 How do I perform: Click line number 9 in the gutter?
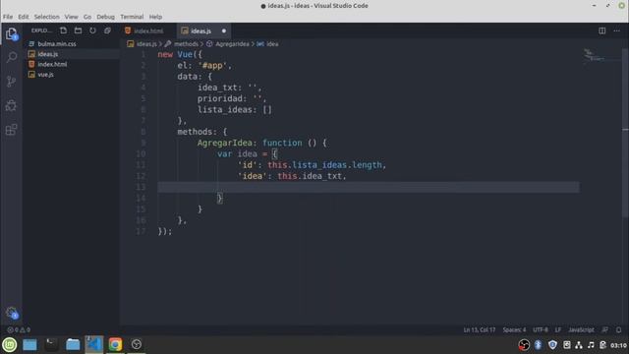[x=143, y=143]
